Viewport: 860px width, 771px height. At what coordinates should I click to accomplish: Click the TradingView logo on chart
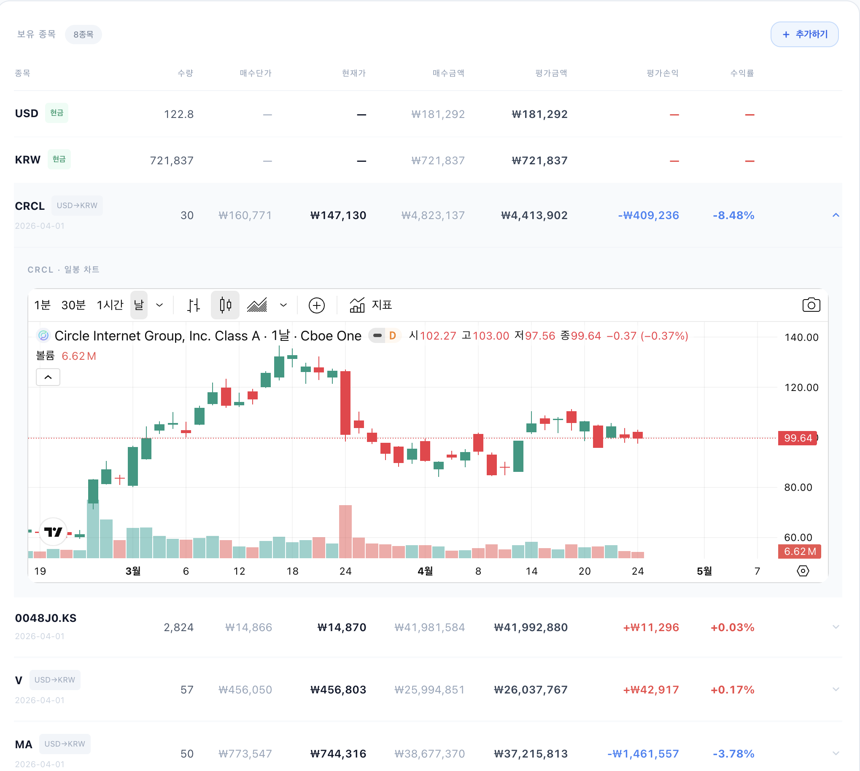pyautogui.click(x=54, y=532)
